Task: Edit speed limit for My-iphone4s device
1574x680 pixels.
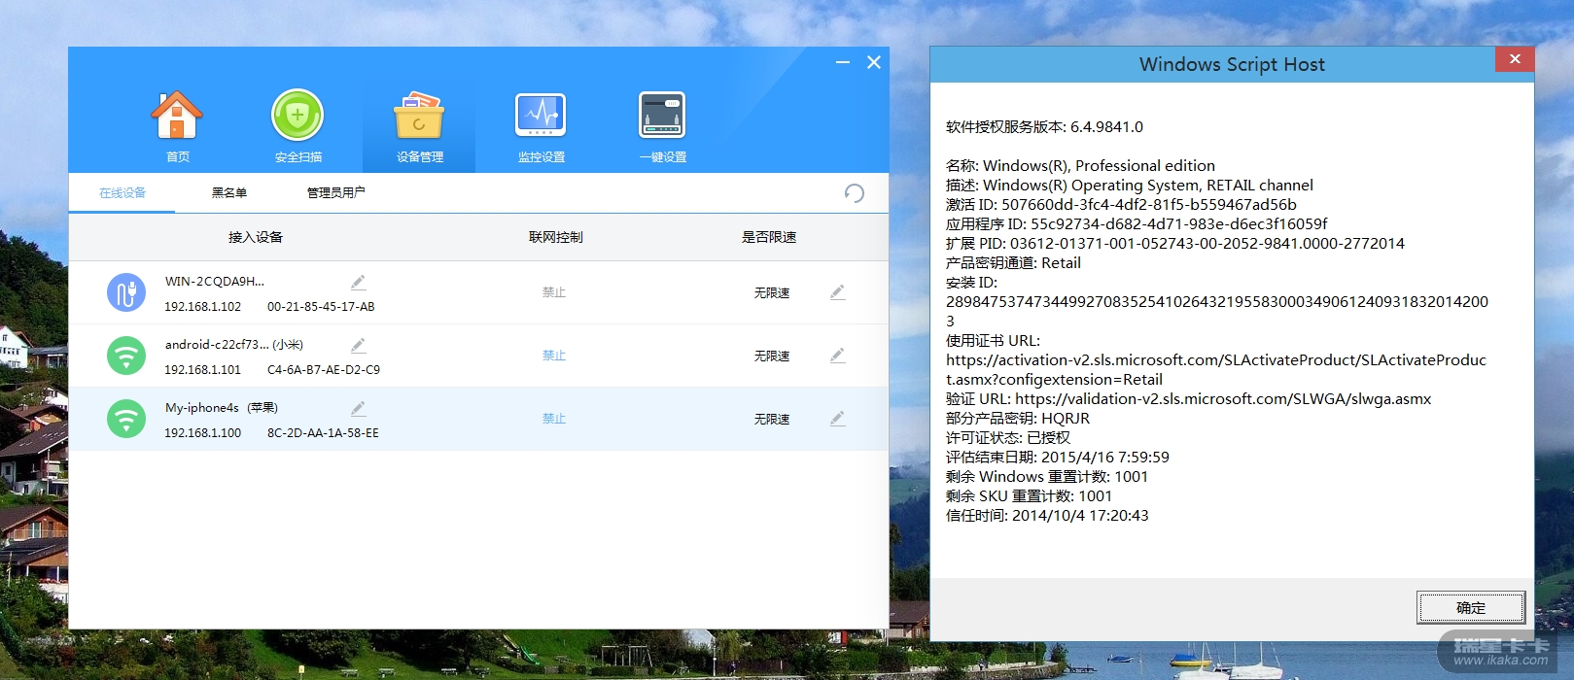Action: [x=837, y=419]
